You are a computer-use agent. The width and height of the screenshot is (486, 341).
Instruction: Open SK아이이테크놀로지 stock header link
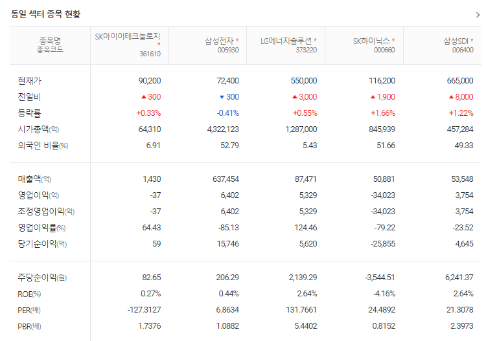(128, 37)
